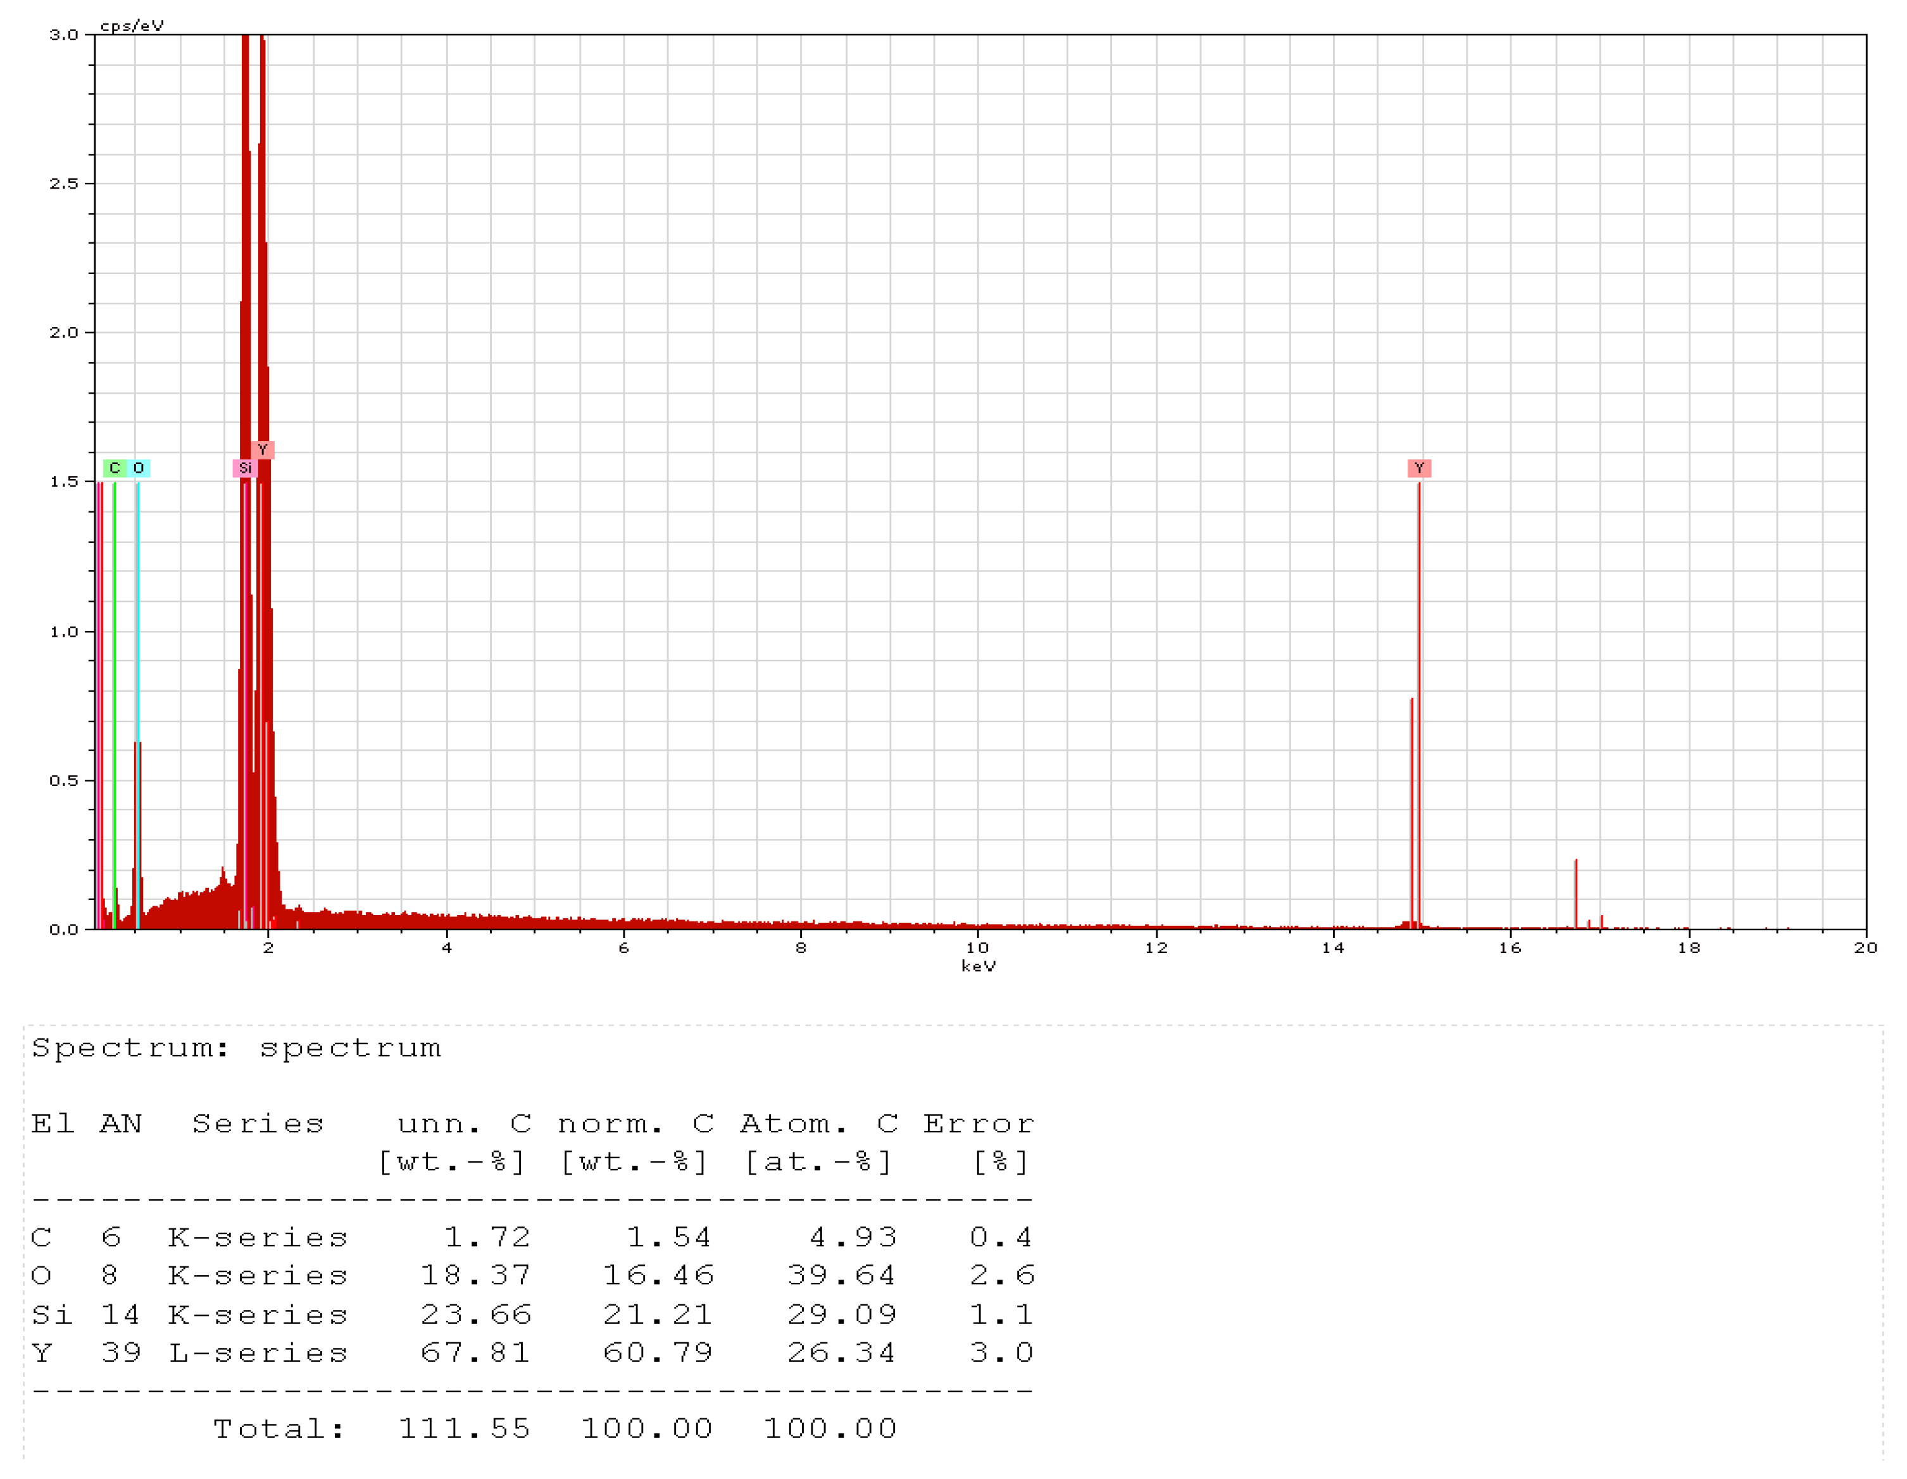The image size is (1907, 1479).
Task: Click the Y label near 15 keV
Action: (1419, 468)
